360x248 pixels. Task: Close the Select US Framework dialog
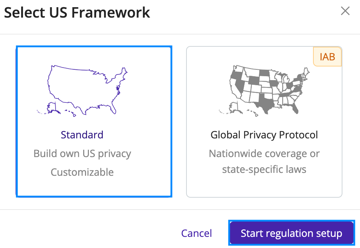pyautogui.click(x=345, y=11)
